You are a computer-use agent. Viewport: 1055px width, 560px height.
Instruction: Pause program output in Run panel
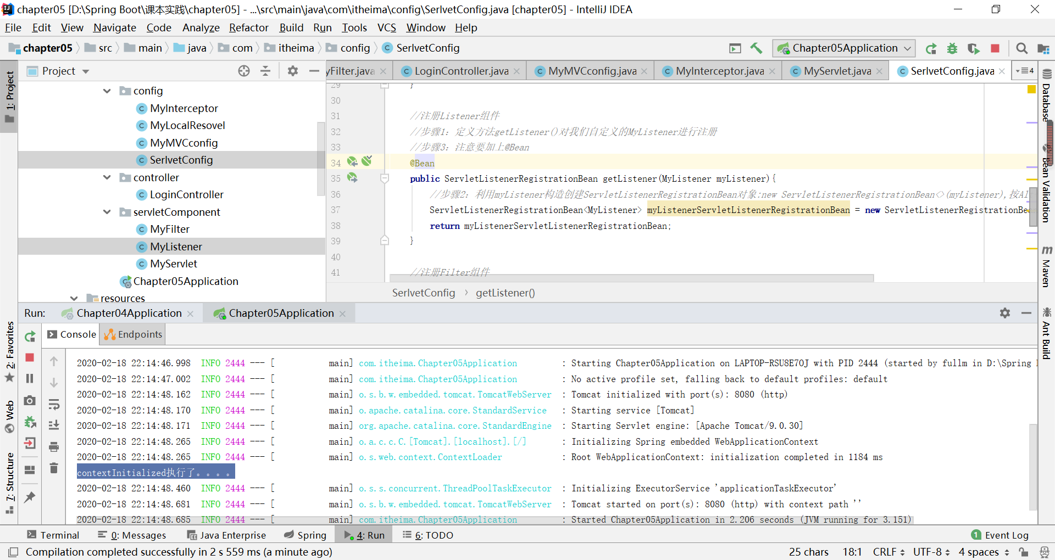click(30, 378)
